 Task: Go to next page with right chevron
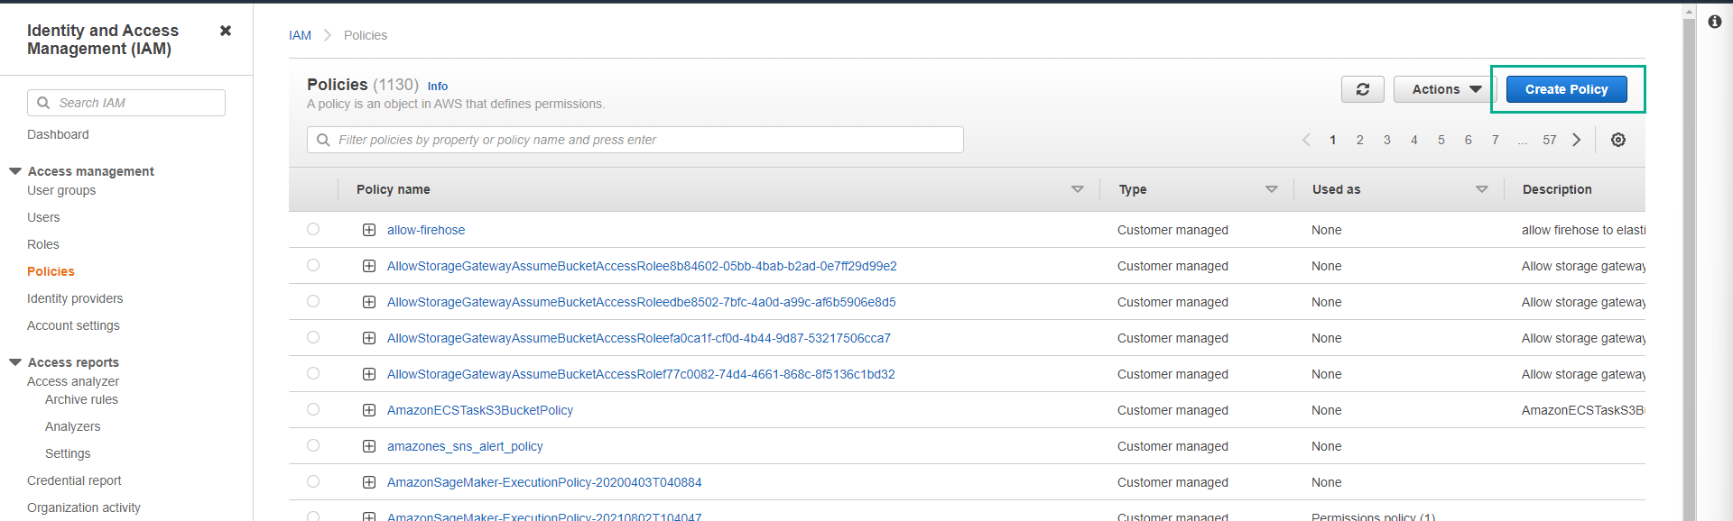(x=1577, y=140)
